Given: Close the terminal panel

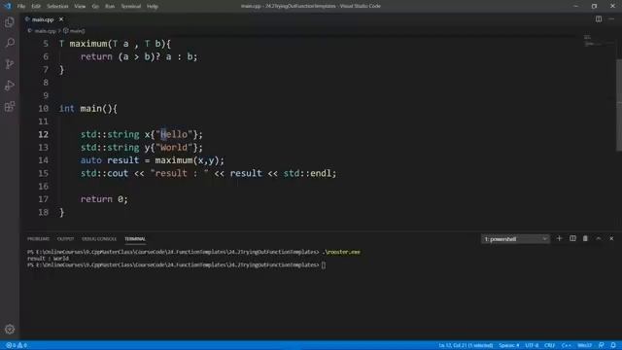Looking at the screenshot, I should [611, 238].
